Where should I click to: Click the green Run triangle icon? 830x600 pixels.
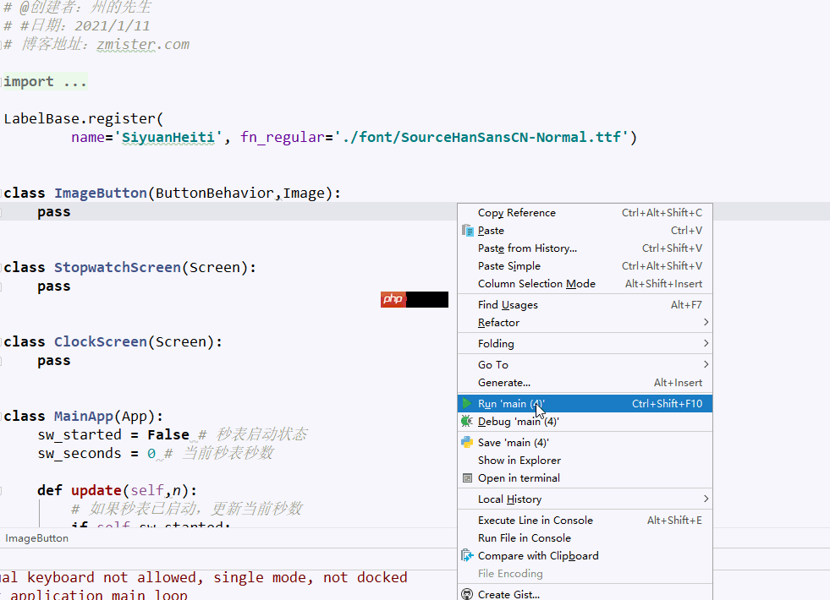467,404
